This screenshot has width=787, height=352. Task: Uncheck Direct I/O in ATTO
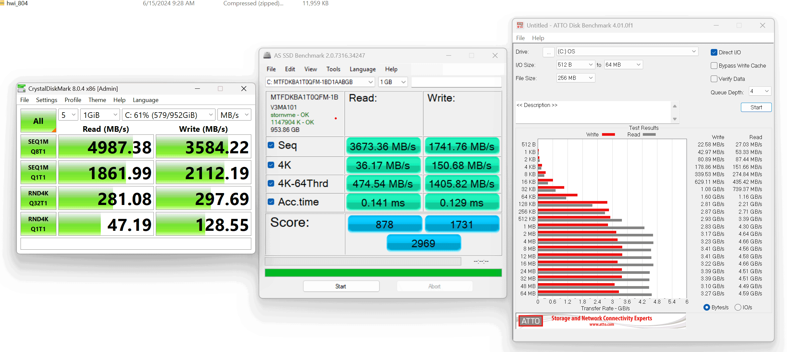click(714, 52)
